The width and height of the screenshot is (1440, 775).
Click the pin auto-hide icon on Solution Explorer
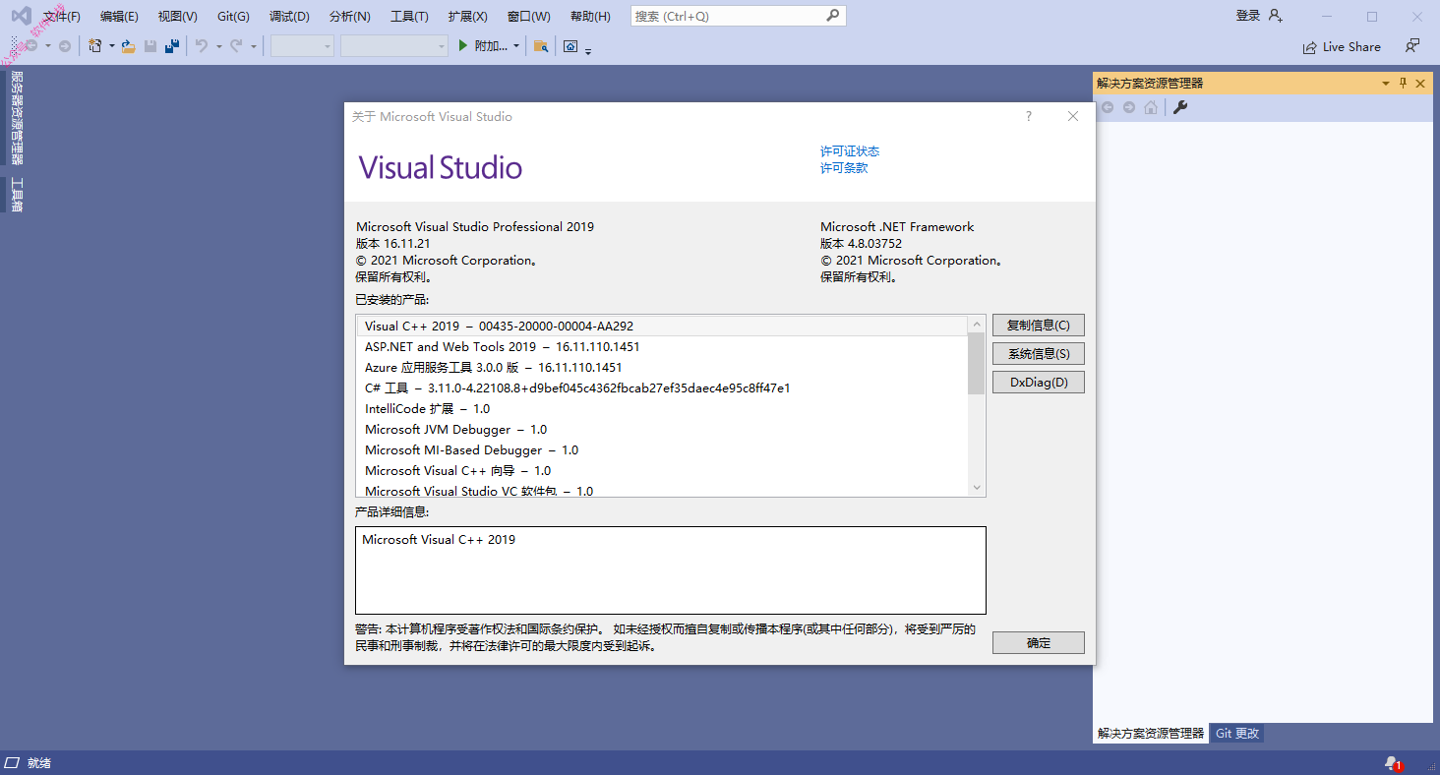(x=1404, y=84)
